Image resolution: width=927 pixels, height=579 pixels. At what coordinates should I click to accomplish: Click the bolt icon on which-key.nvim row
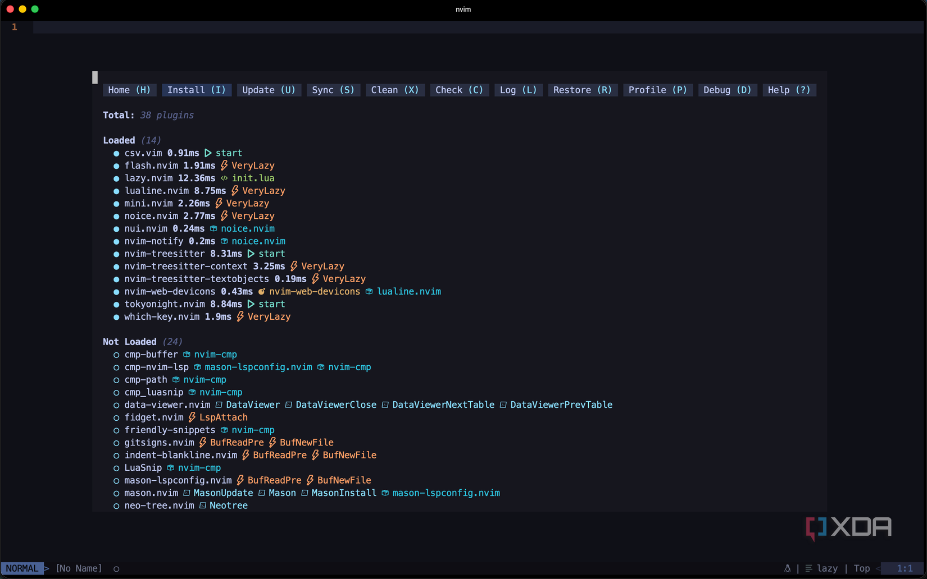click(240, 316)
